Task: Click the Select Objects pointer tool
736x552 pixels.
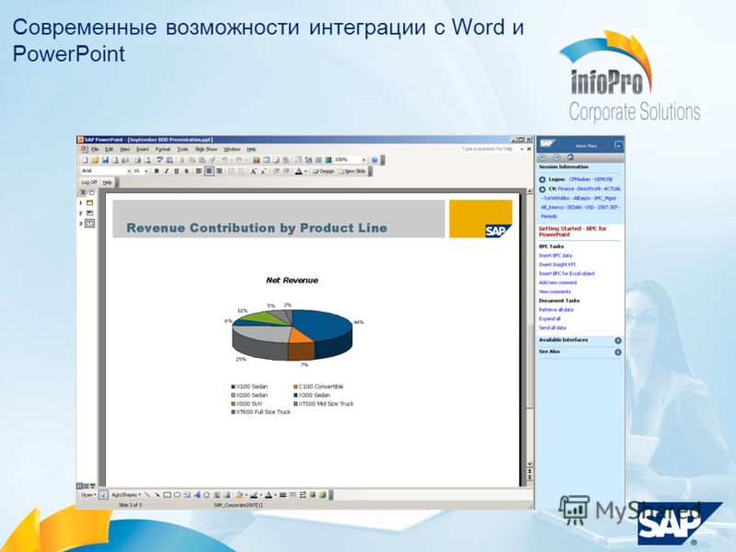Action: point(103,495)
